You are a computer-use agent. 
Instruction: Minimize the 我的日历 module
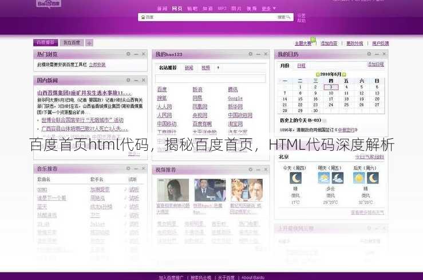click(377, 54)
